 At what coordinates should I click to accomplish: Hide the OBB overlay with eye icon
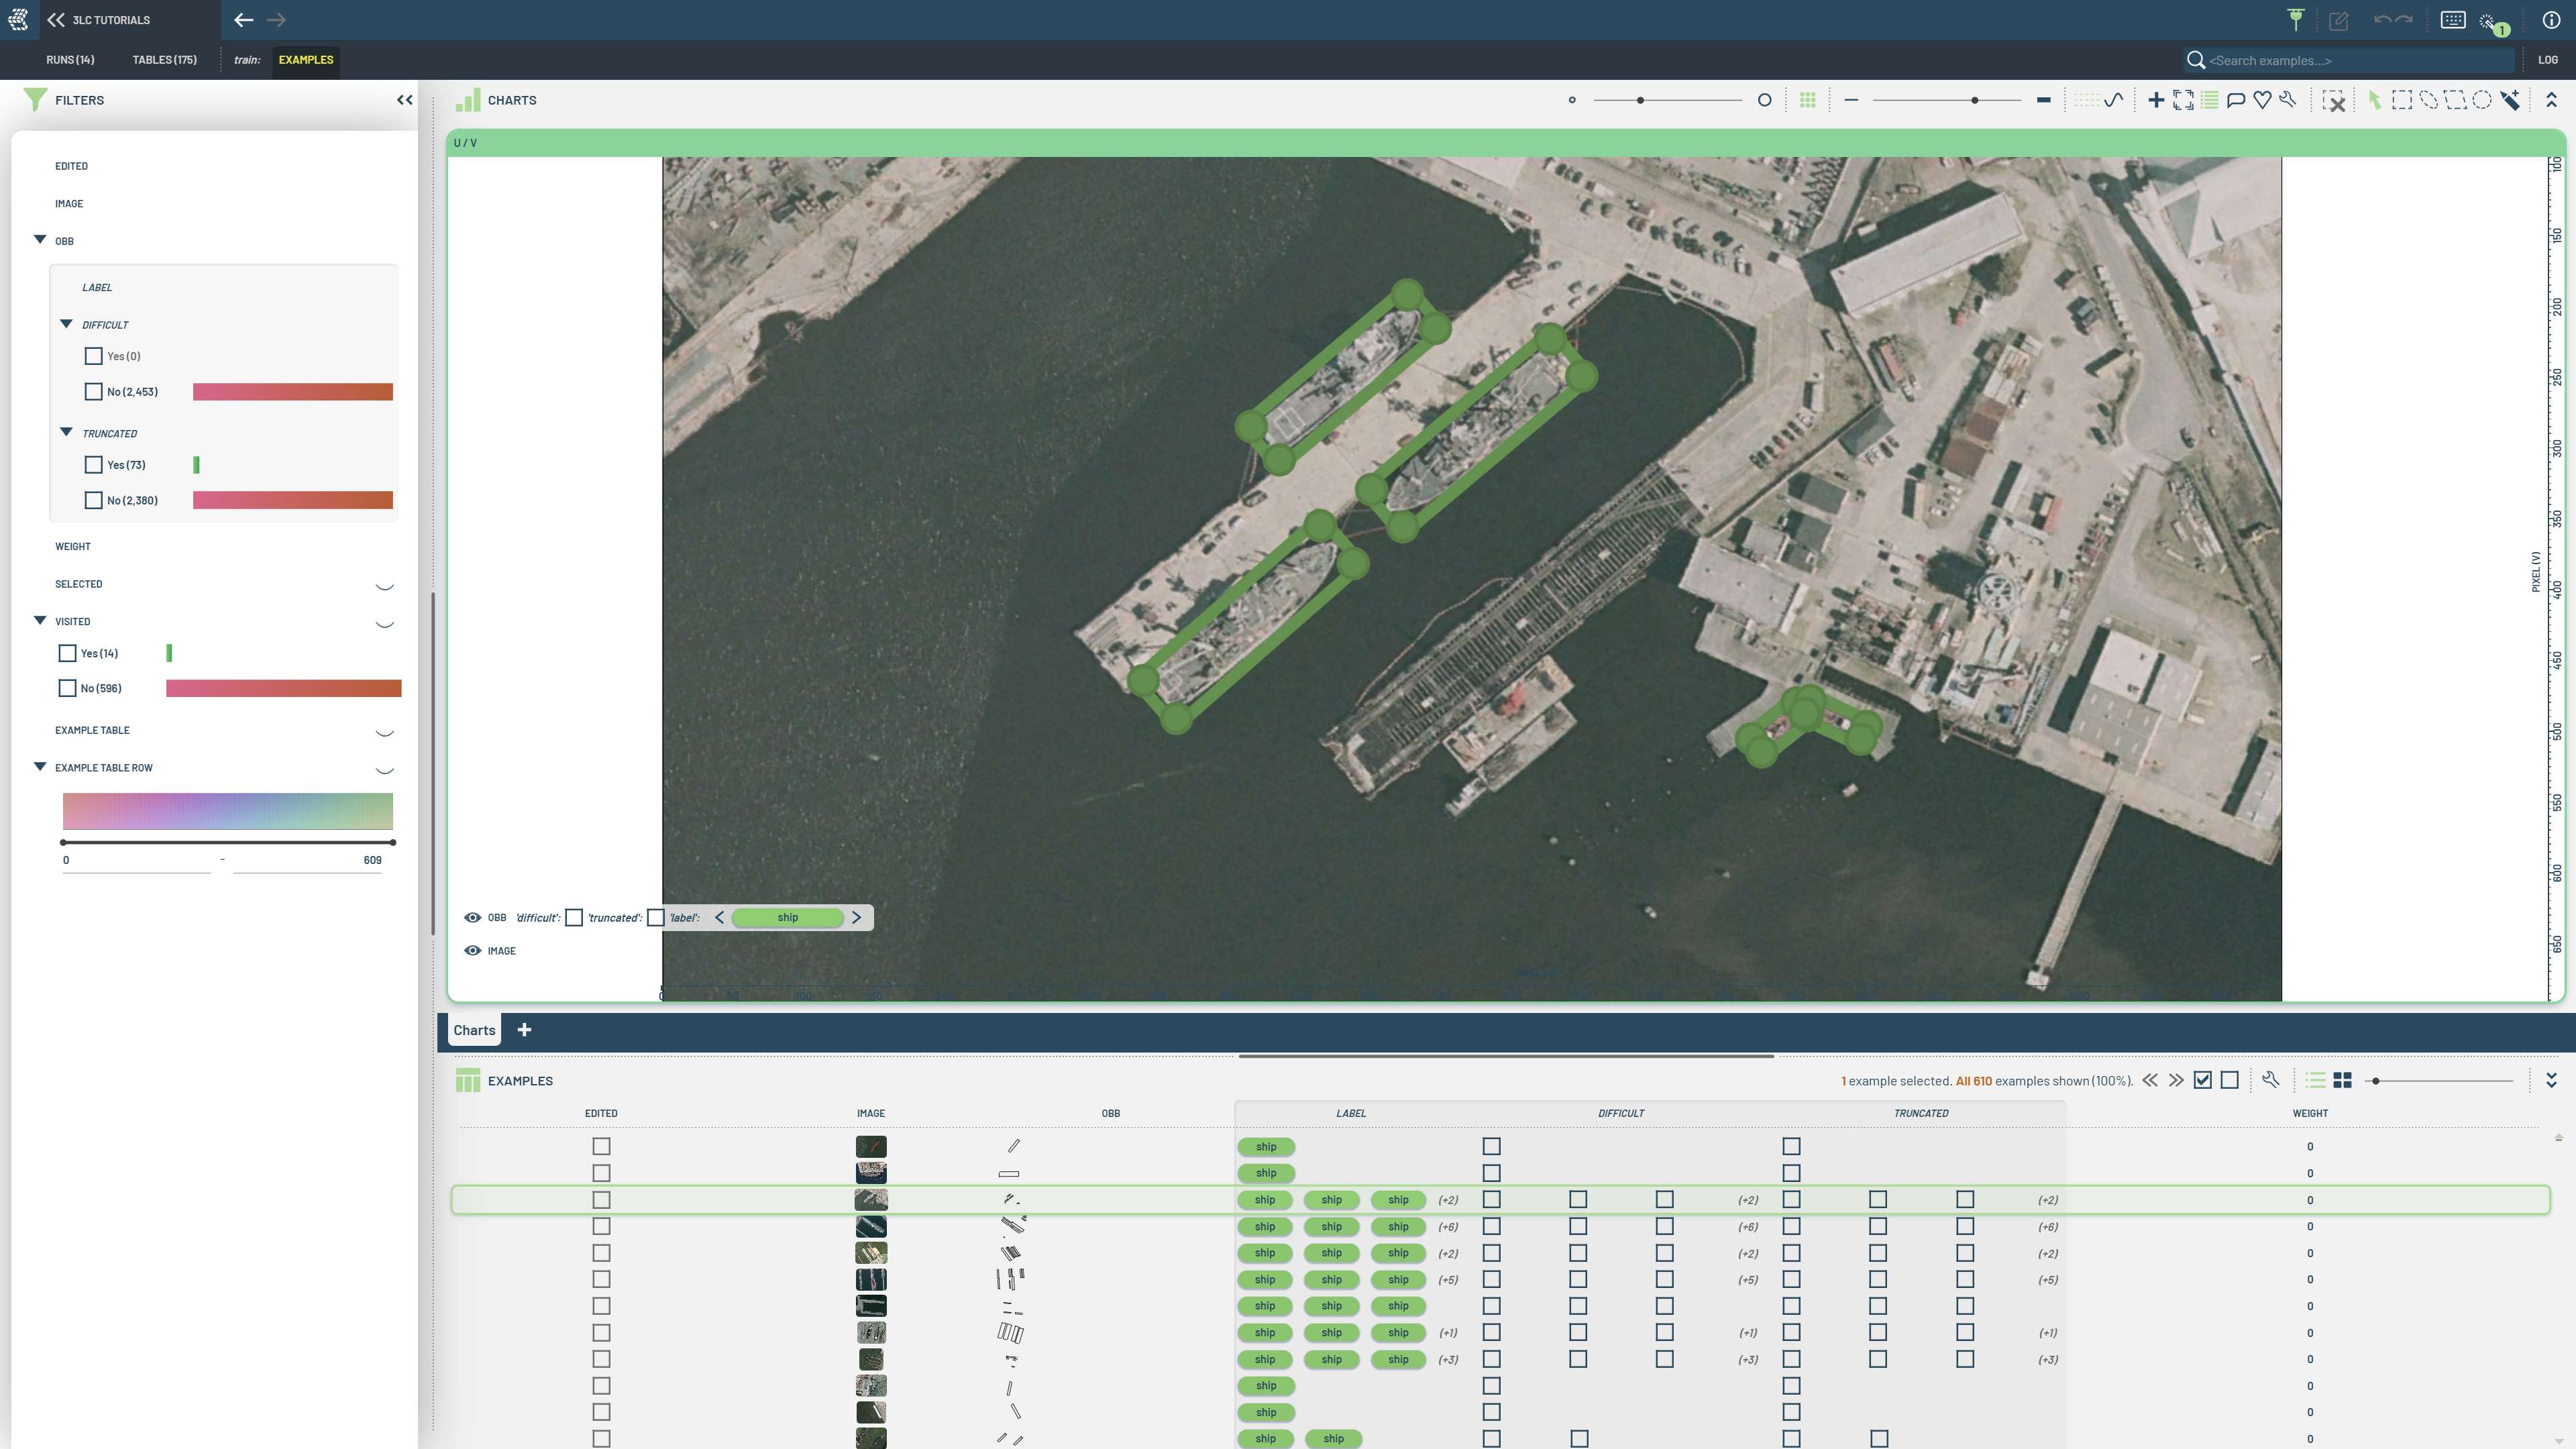(472, 917)
